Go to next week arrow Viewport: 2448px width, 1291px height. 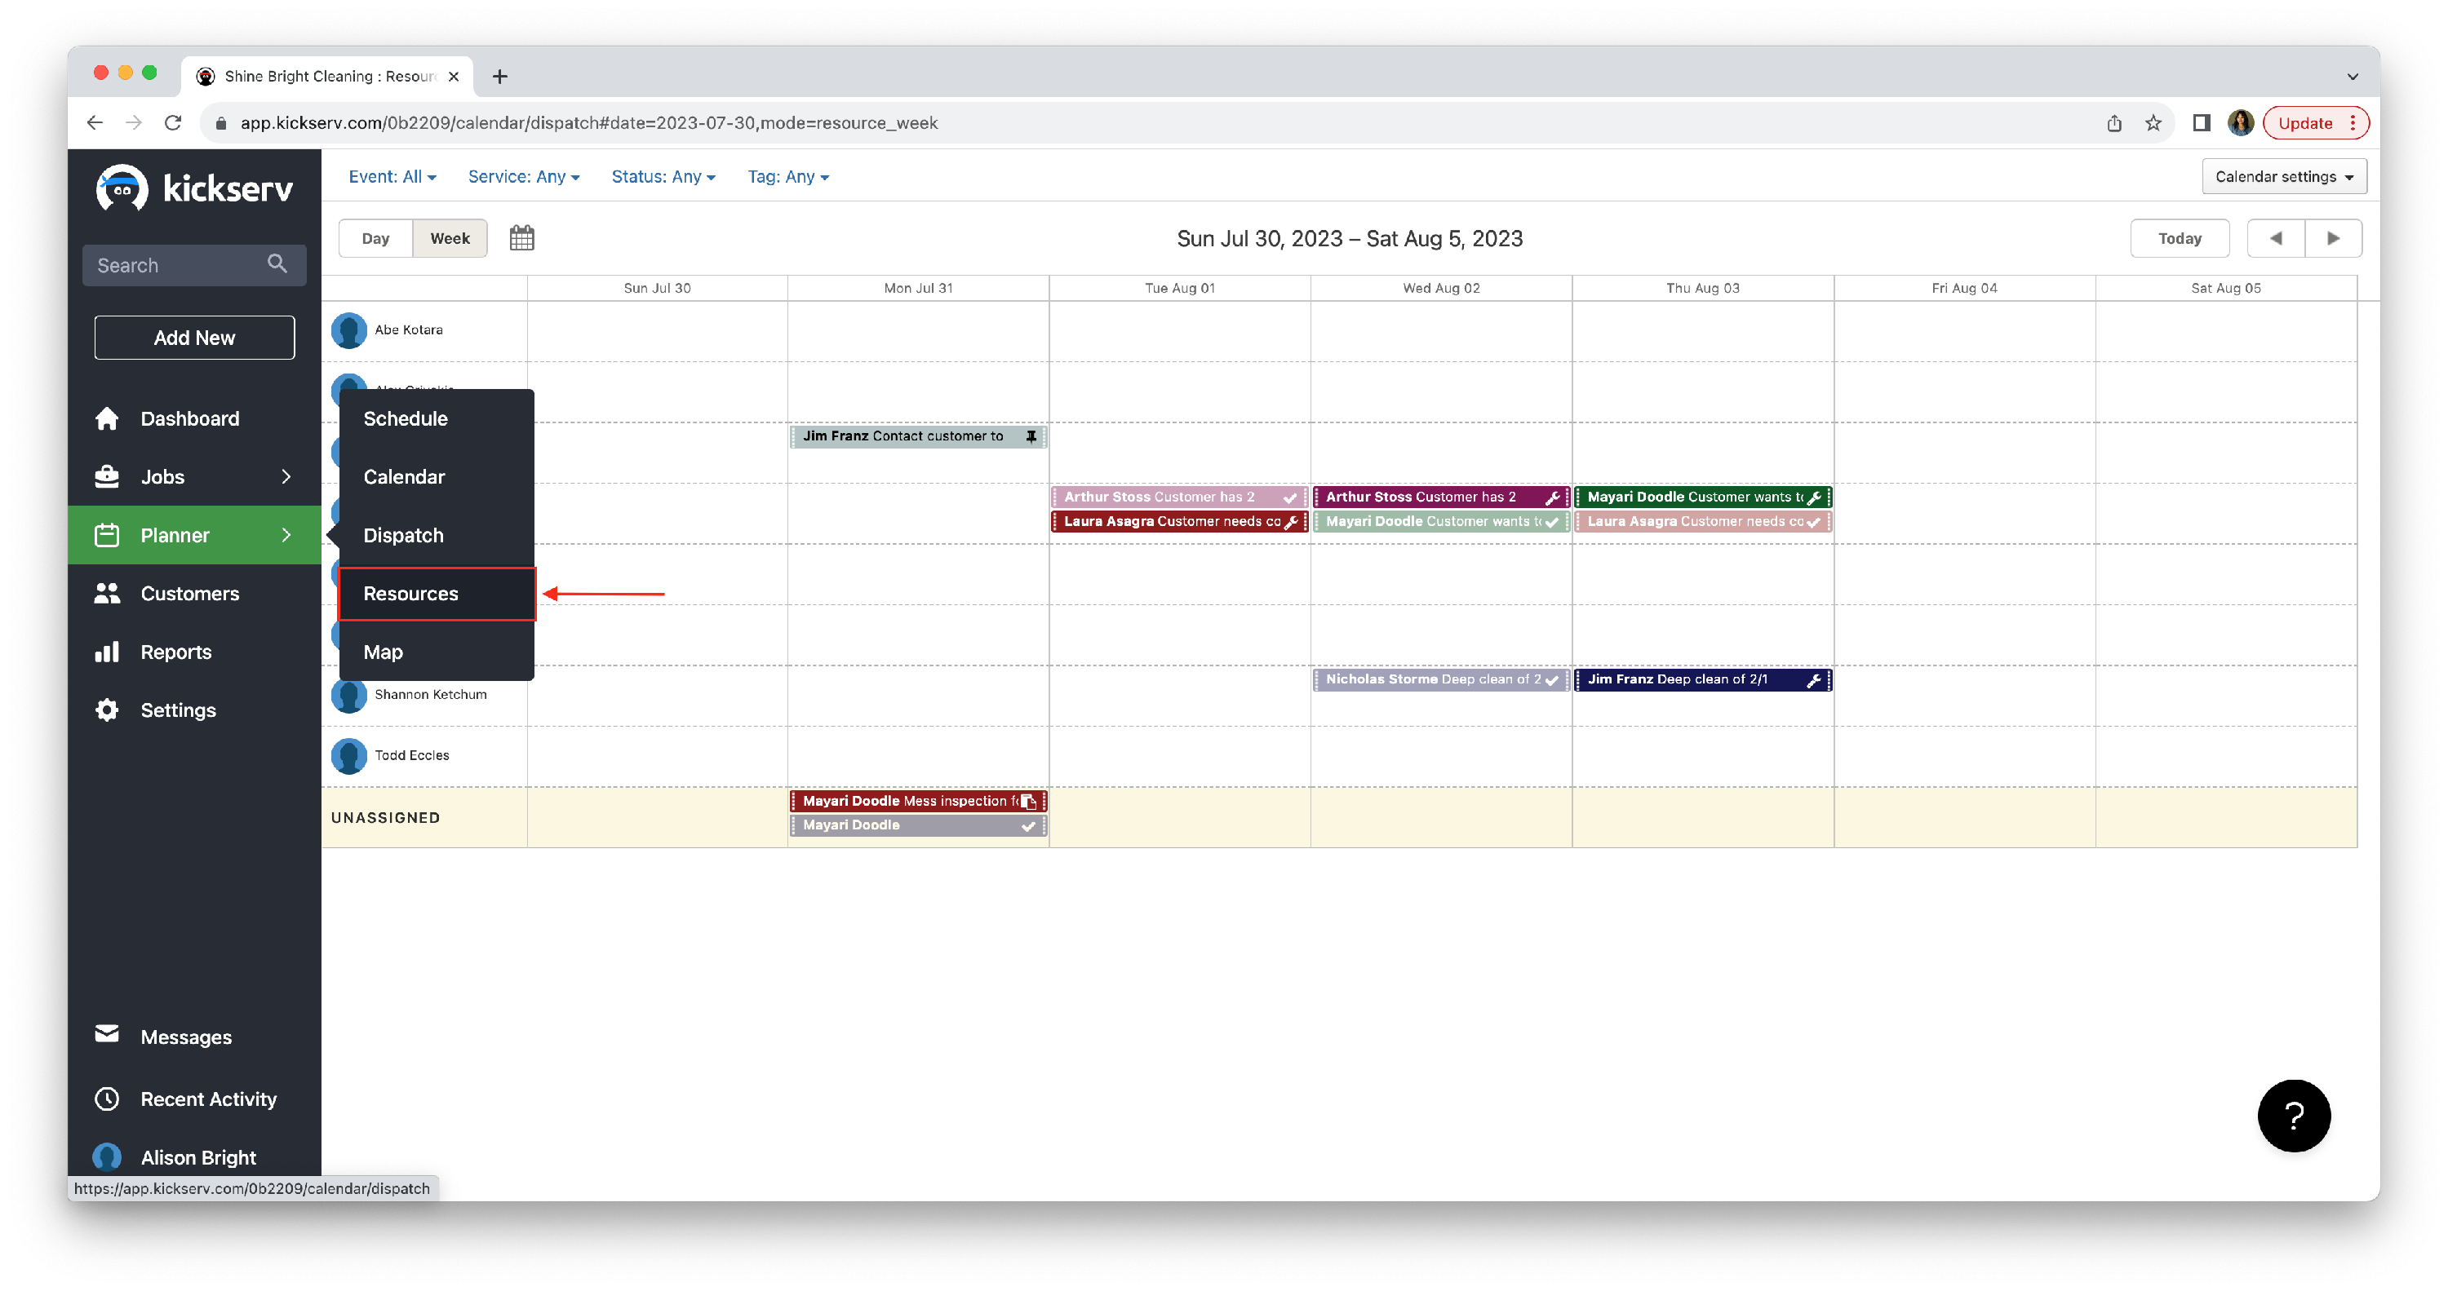[x=2333, y=238]
